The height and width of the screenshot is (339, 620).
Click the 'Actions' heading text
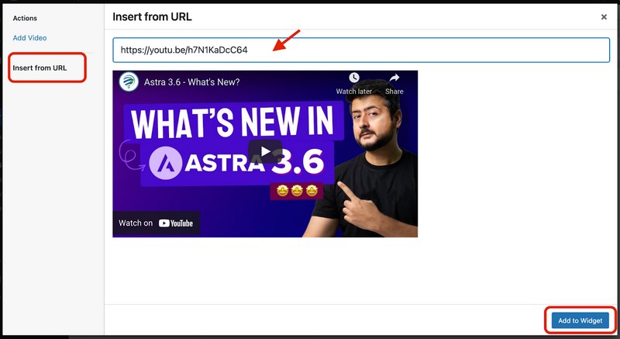pos(25,18)
